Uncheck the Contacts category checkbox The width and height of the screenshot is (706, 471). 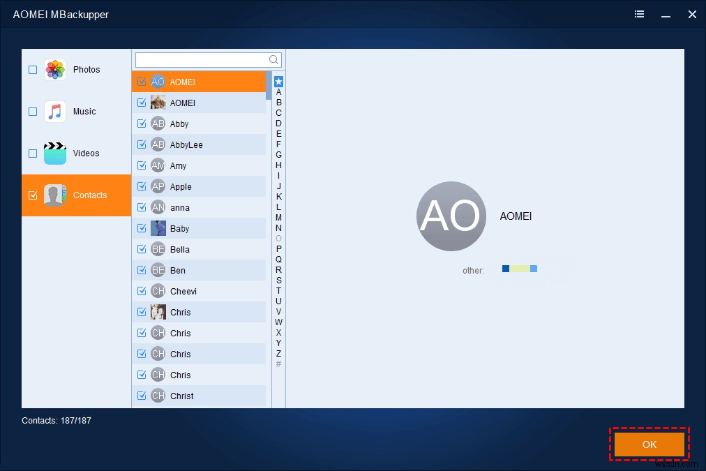(x=32, y=195)
